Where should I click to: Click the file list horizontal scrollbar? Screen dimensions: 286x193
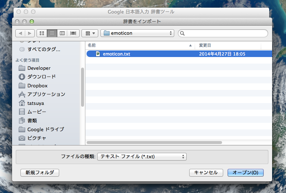[154, 143]
